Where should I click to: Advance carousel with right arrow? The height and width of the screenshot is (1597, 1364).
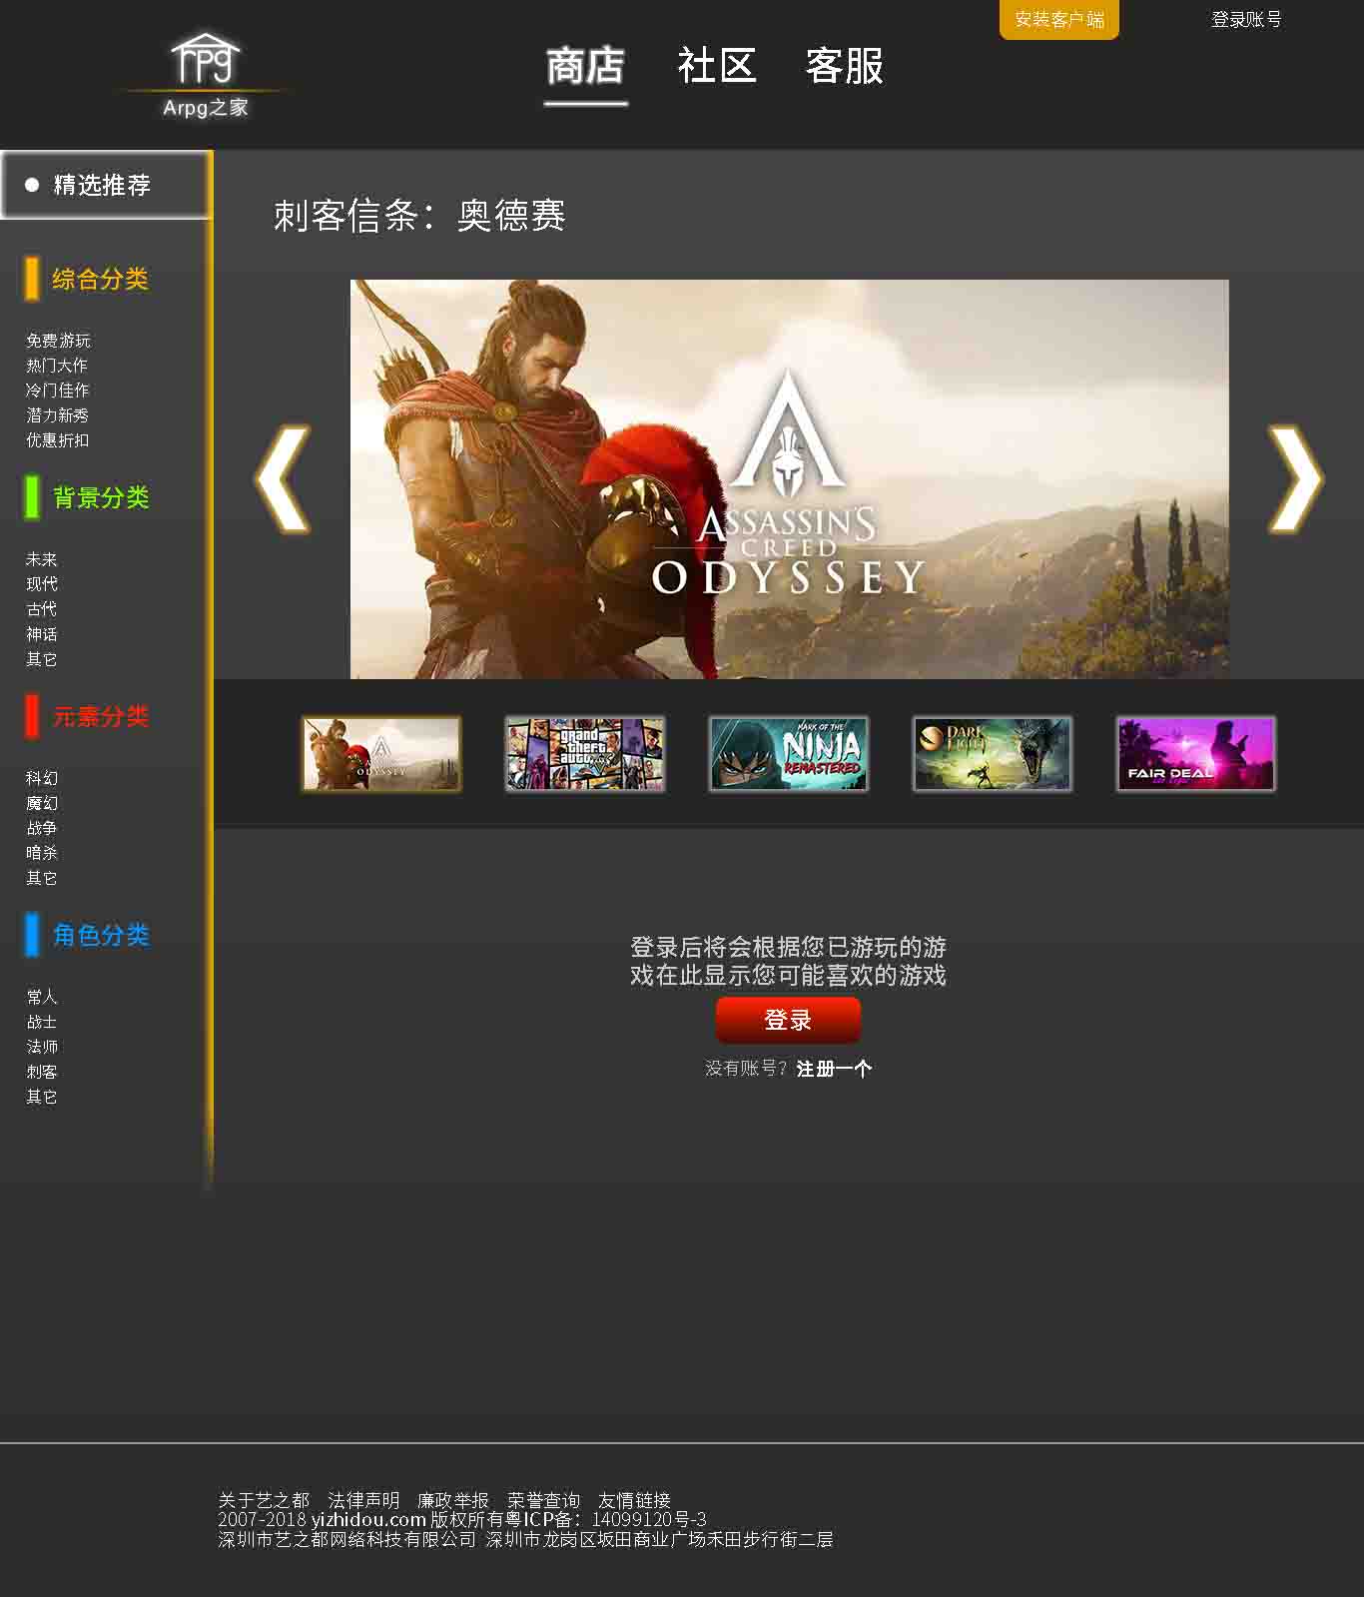(1295, 478)
